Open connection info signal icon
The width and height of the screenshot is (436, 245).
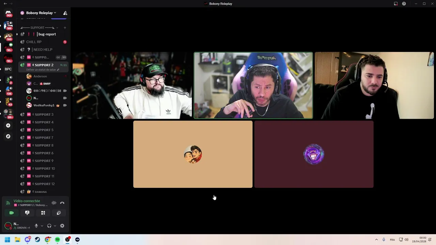click(x=8, y=203)
